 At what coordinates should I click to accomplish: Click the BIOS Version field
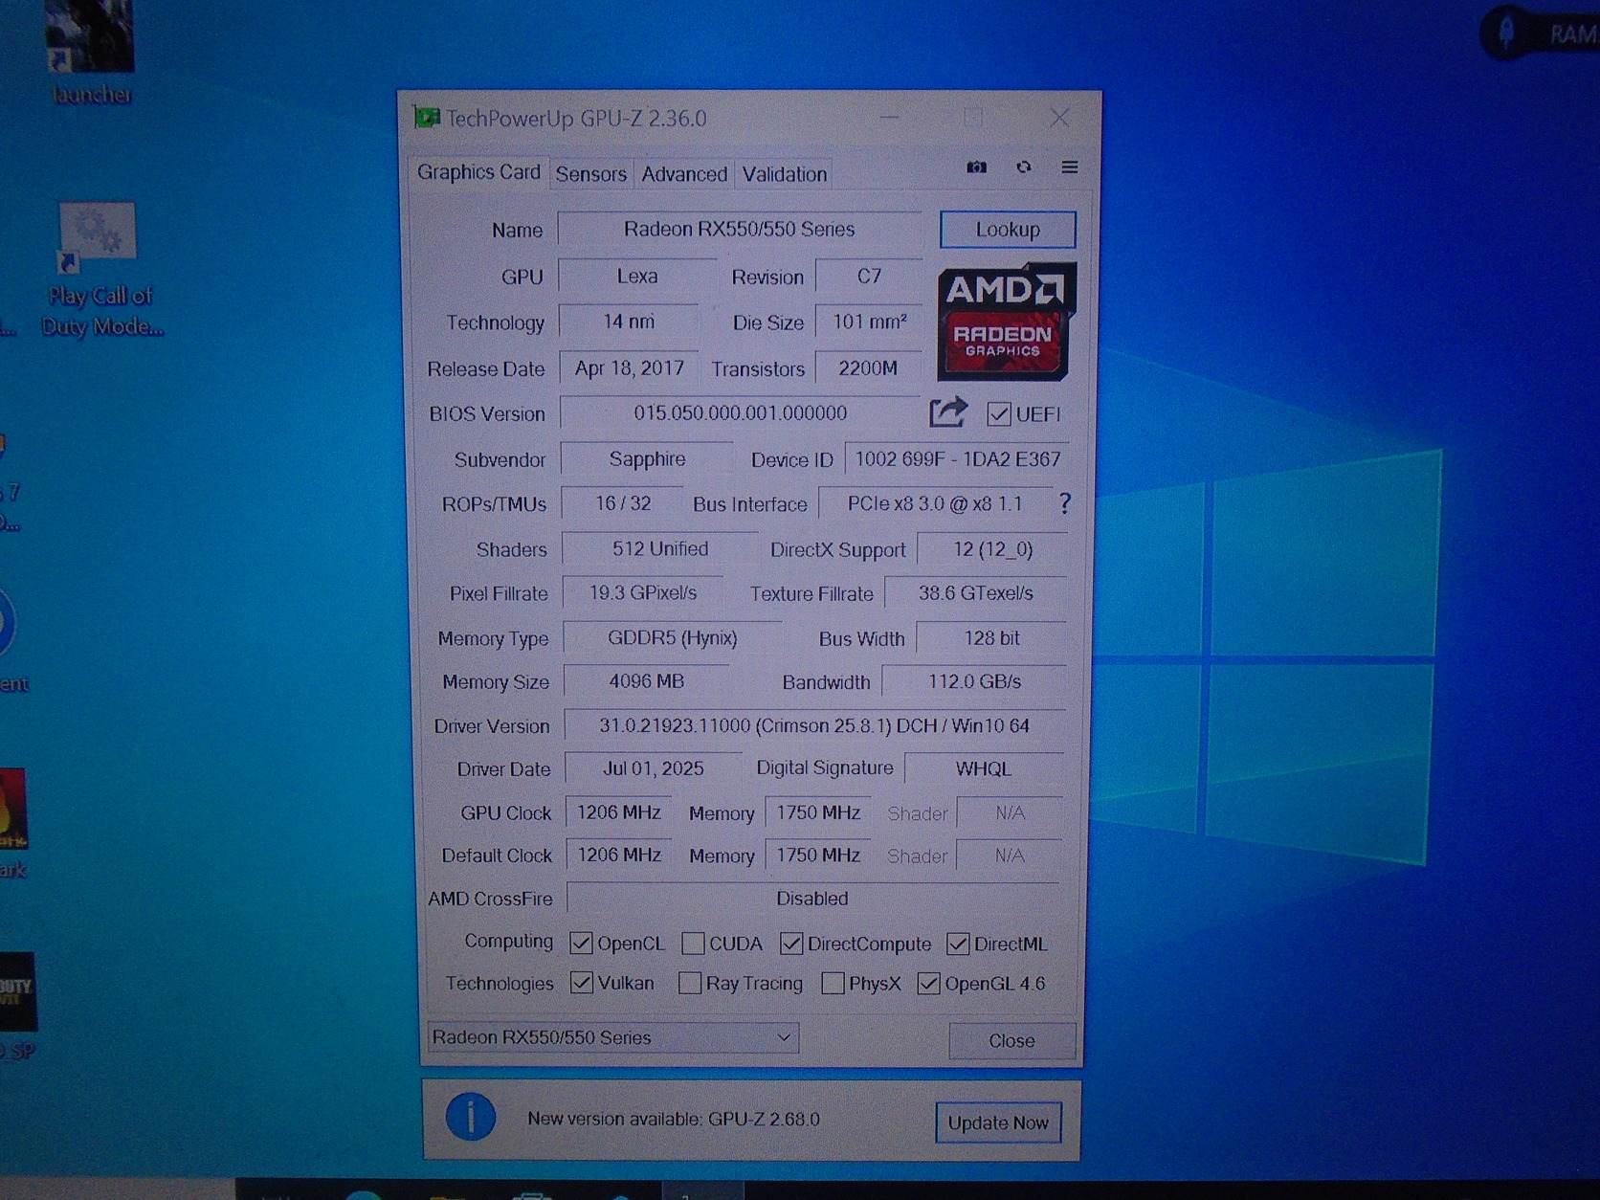740,412
